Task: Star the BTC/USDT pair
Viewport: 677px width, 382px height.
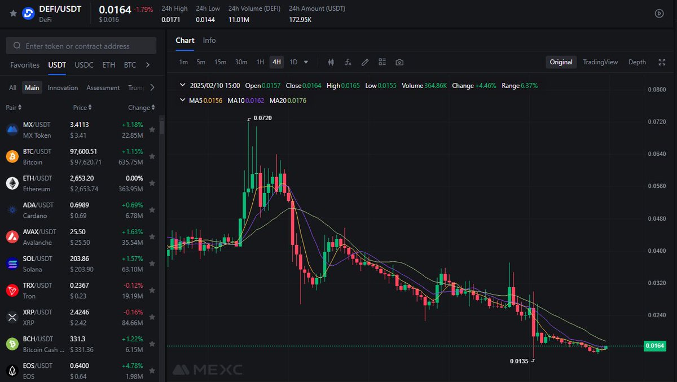Action: [x=152, y=156]
